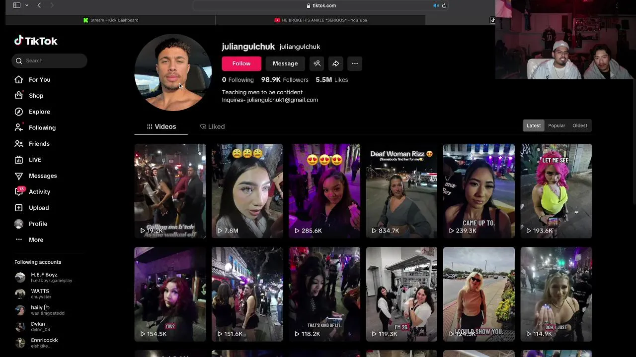Click the Following accounts heading
Image resolution: width=636 pixels, height=357 pixels.
(x=38, y=262)
